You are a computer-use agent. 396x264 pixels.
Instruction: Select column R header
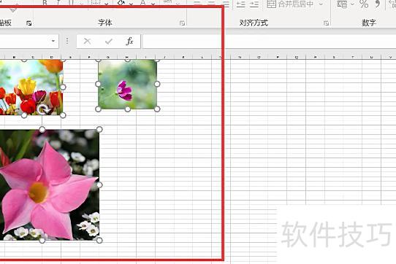[x=315, y=57]
